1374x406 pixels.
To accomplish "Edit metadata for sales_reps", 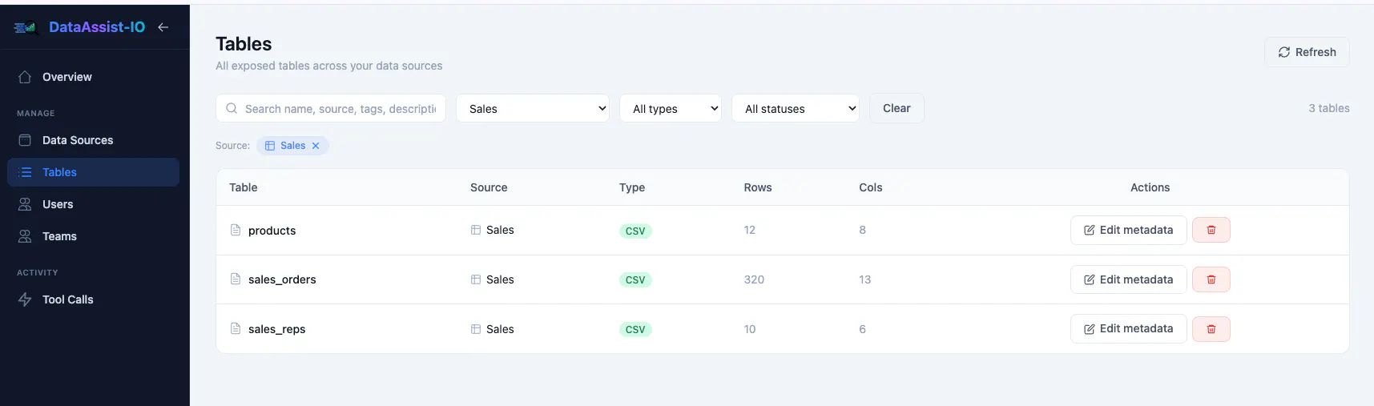I will (x=1128, y=328).
